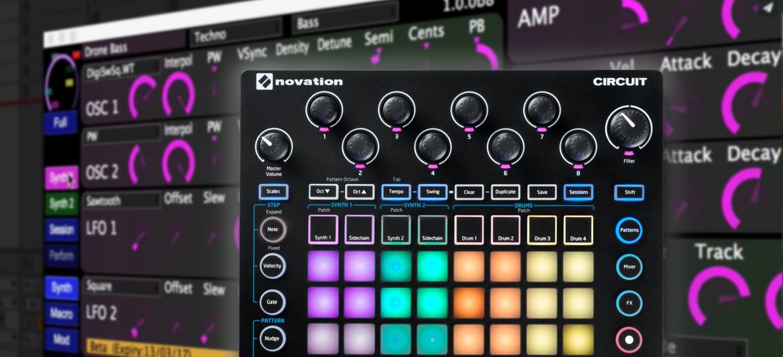Select the magenta Synth 1 editor tab
783x357 pixels.
tap(62, 177)
